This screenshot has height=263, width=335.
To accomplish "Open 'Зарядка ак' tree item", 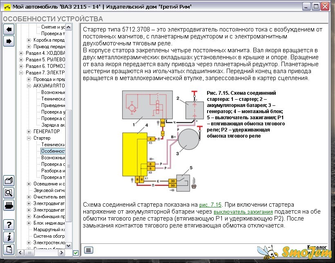I will tap(53, 125).
